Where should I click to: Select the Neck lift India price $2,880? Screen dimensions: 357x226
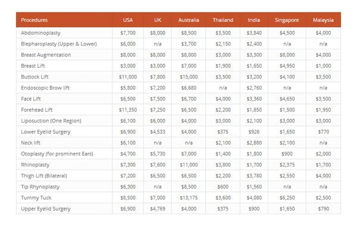[254, 143]
